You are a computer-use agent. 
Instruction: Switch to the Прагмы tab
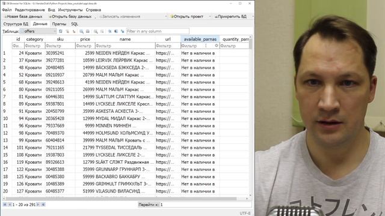click(x=59, y=24)
